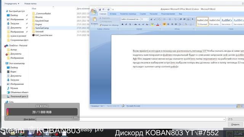Open the font name combo box (Calibri)
This screenshot has width=244, height=137.
[130, 19]
